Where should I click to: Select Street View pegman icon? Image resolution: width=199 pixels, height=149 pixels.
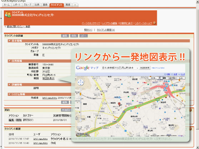(80, 94)
